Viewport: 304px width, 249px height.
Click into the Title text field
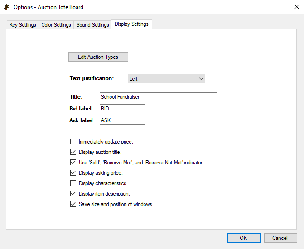(x=158, y=97)
